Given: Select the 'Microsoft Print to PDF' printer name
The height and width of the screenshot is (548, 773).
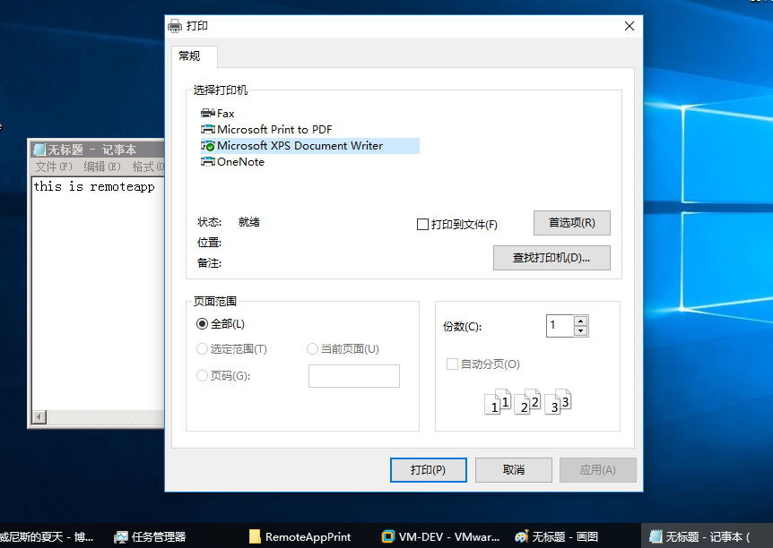Looking at the screenshot, I should tap(274, 130).
